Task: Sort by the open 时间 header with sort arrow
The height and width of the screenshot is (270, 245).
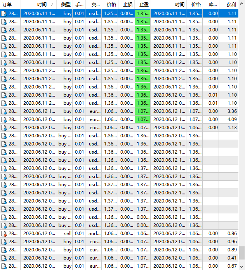Action: coord(38,5)
